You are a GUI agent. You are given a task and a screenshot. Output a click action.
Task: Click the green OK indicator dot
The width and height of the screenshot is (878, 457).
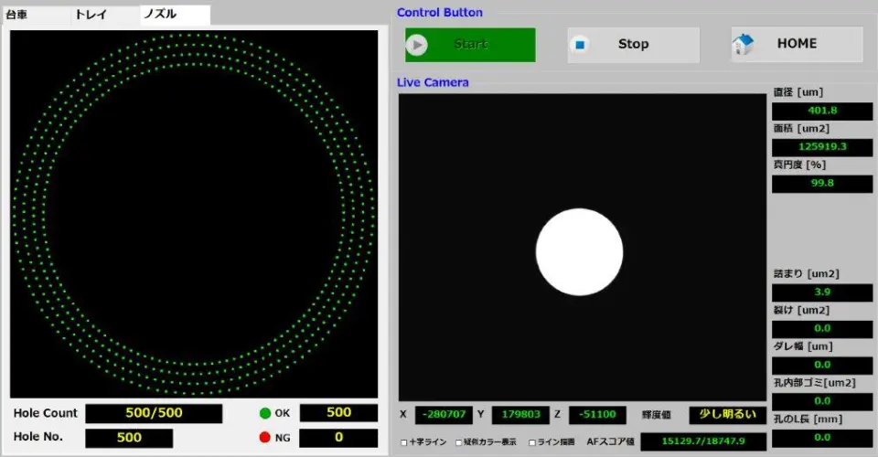tap(265, 413)
